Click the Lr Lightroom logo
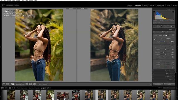The height and width of the screenshot is (100, 178). [x=3, y=5]
